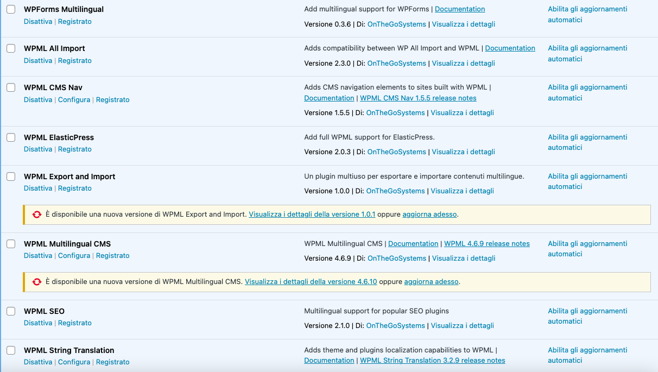The image size is (658, 372).
Task: Check the WPML SEO checkbox
Action: (11, 311)
